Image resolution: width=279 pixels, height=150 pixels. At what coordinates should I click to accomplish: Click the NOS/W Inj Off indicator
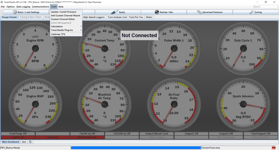point(122,134)
